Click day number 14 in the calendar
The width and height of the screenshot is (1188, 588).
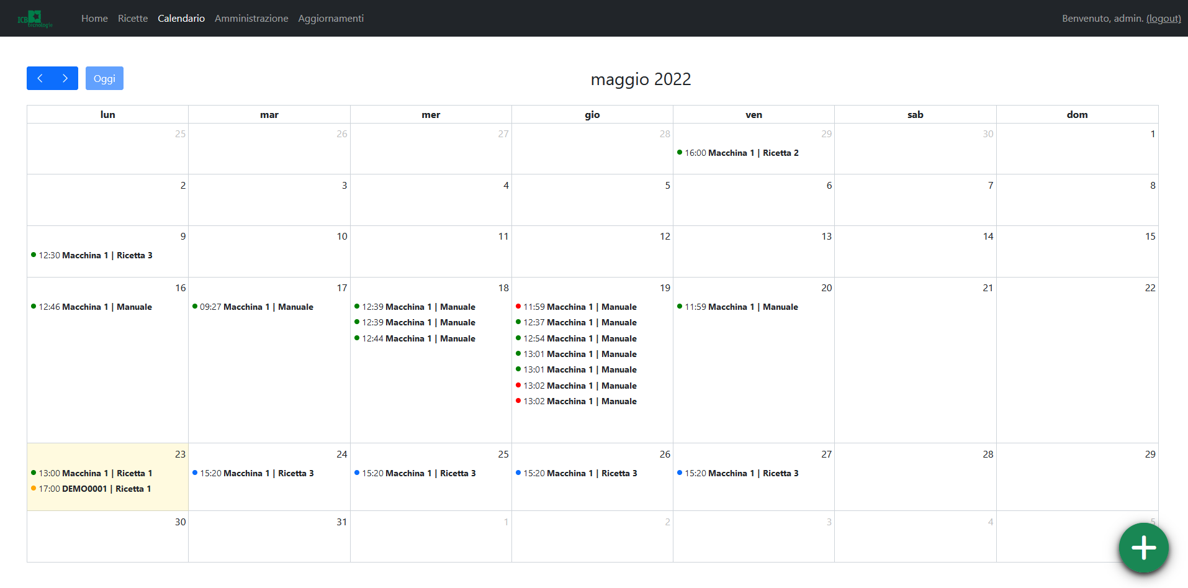click(x=988, y=237)
